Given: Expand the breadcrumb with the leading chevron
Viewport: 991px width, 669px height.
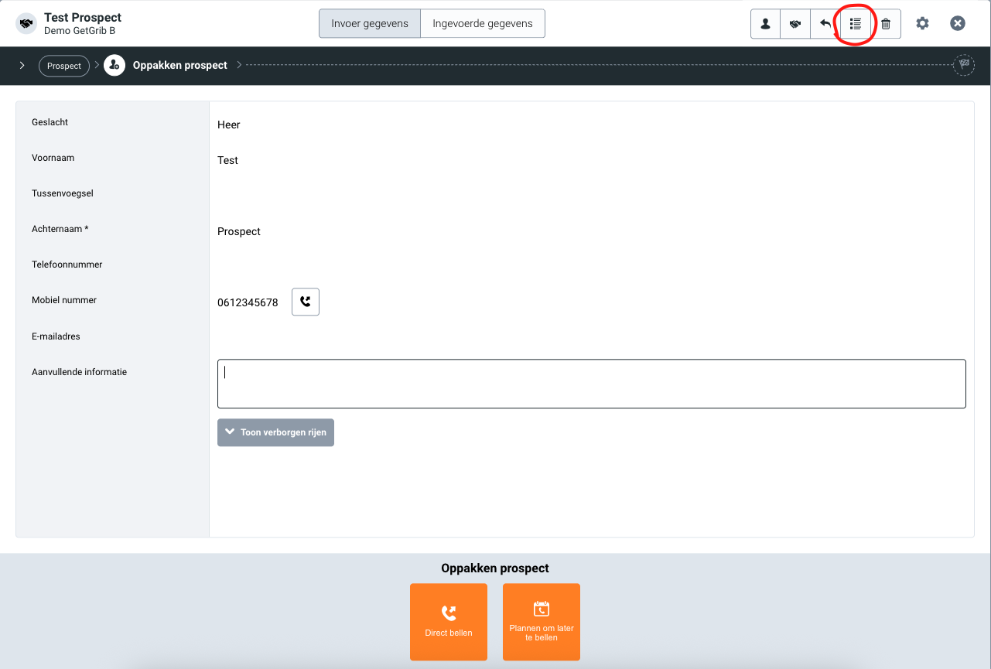Looking at the screenshot, I should coord(22,66).
